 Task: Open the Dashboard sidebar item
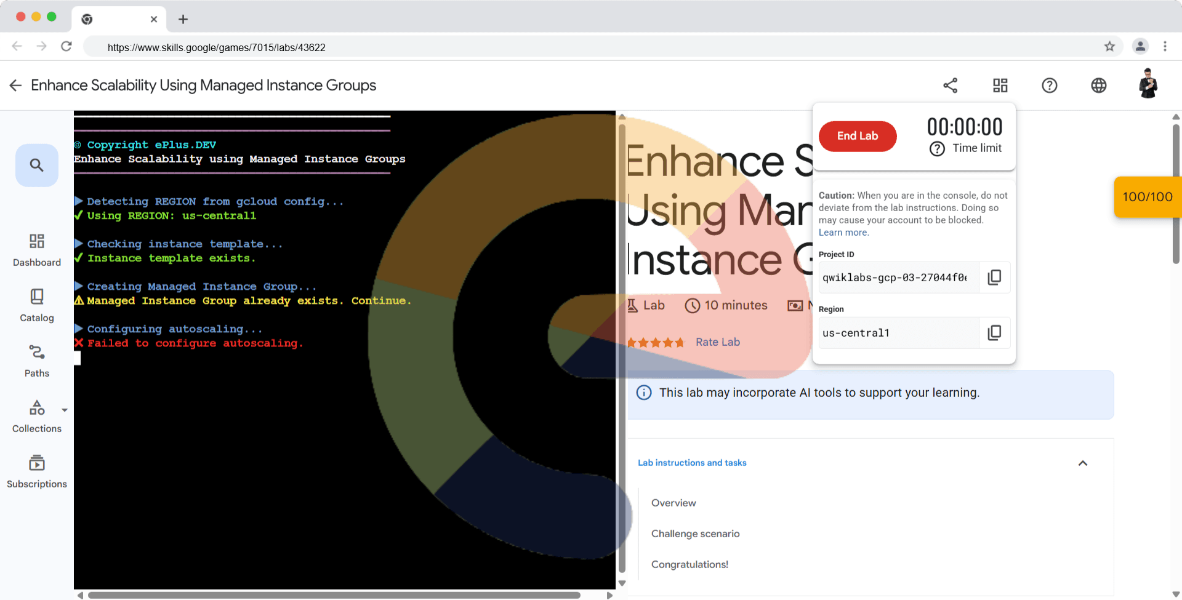(37, 250)
